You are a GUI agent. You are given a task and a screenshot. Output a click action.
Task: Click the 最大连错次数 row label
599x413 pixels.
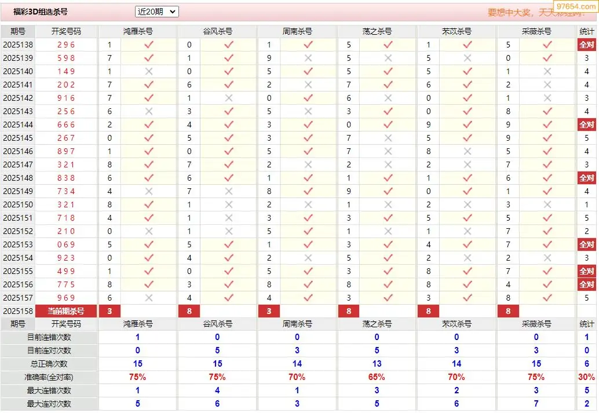49,390
